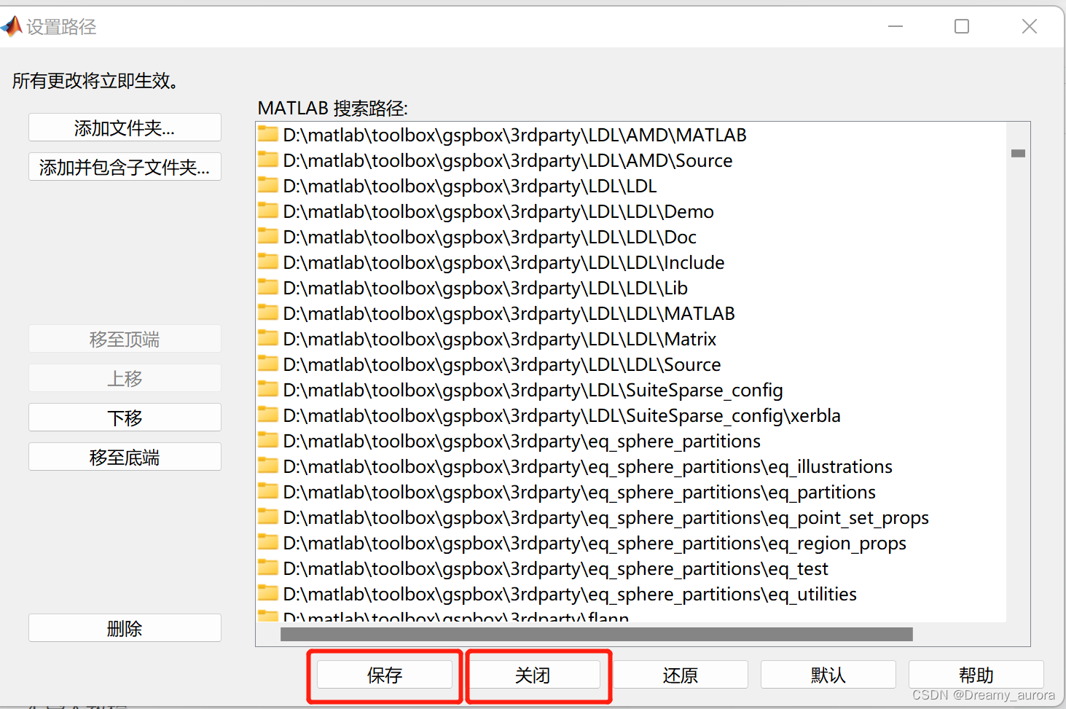
Task: Click the folder icon beside eq_sphere_partitions path
Action: tap(267, 440)
